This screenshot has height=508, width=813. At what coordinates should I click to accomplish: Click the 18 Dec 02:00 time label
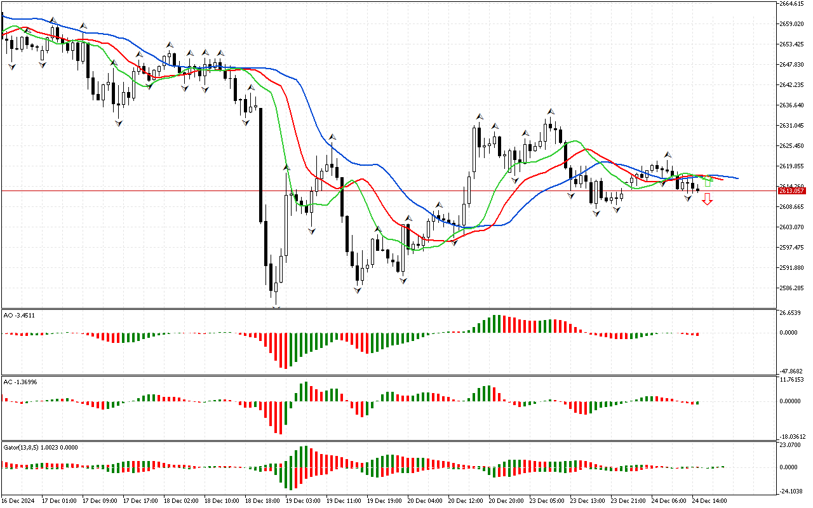pyautogui.click(x=181, y=501)
